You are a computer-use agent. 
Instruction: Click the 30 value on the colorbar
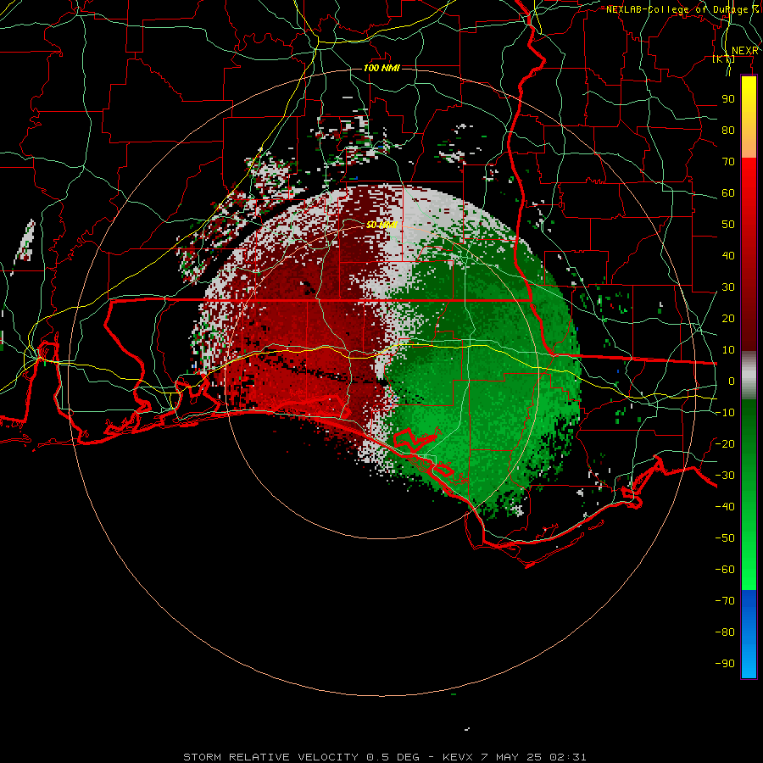[728, 287]
